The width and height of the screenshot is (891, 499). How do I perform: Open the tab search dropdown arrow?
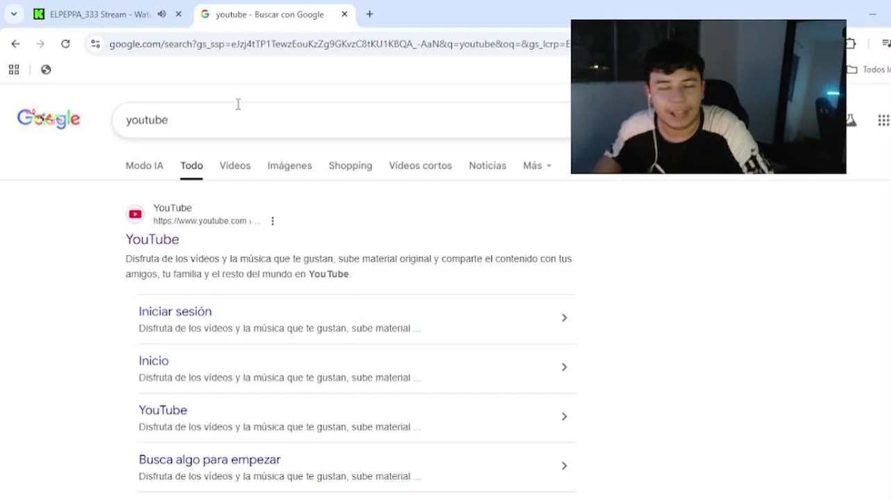14,14
